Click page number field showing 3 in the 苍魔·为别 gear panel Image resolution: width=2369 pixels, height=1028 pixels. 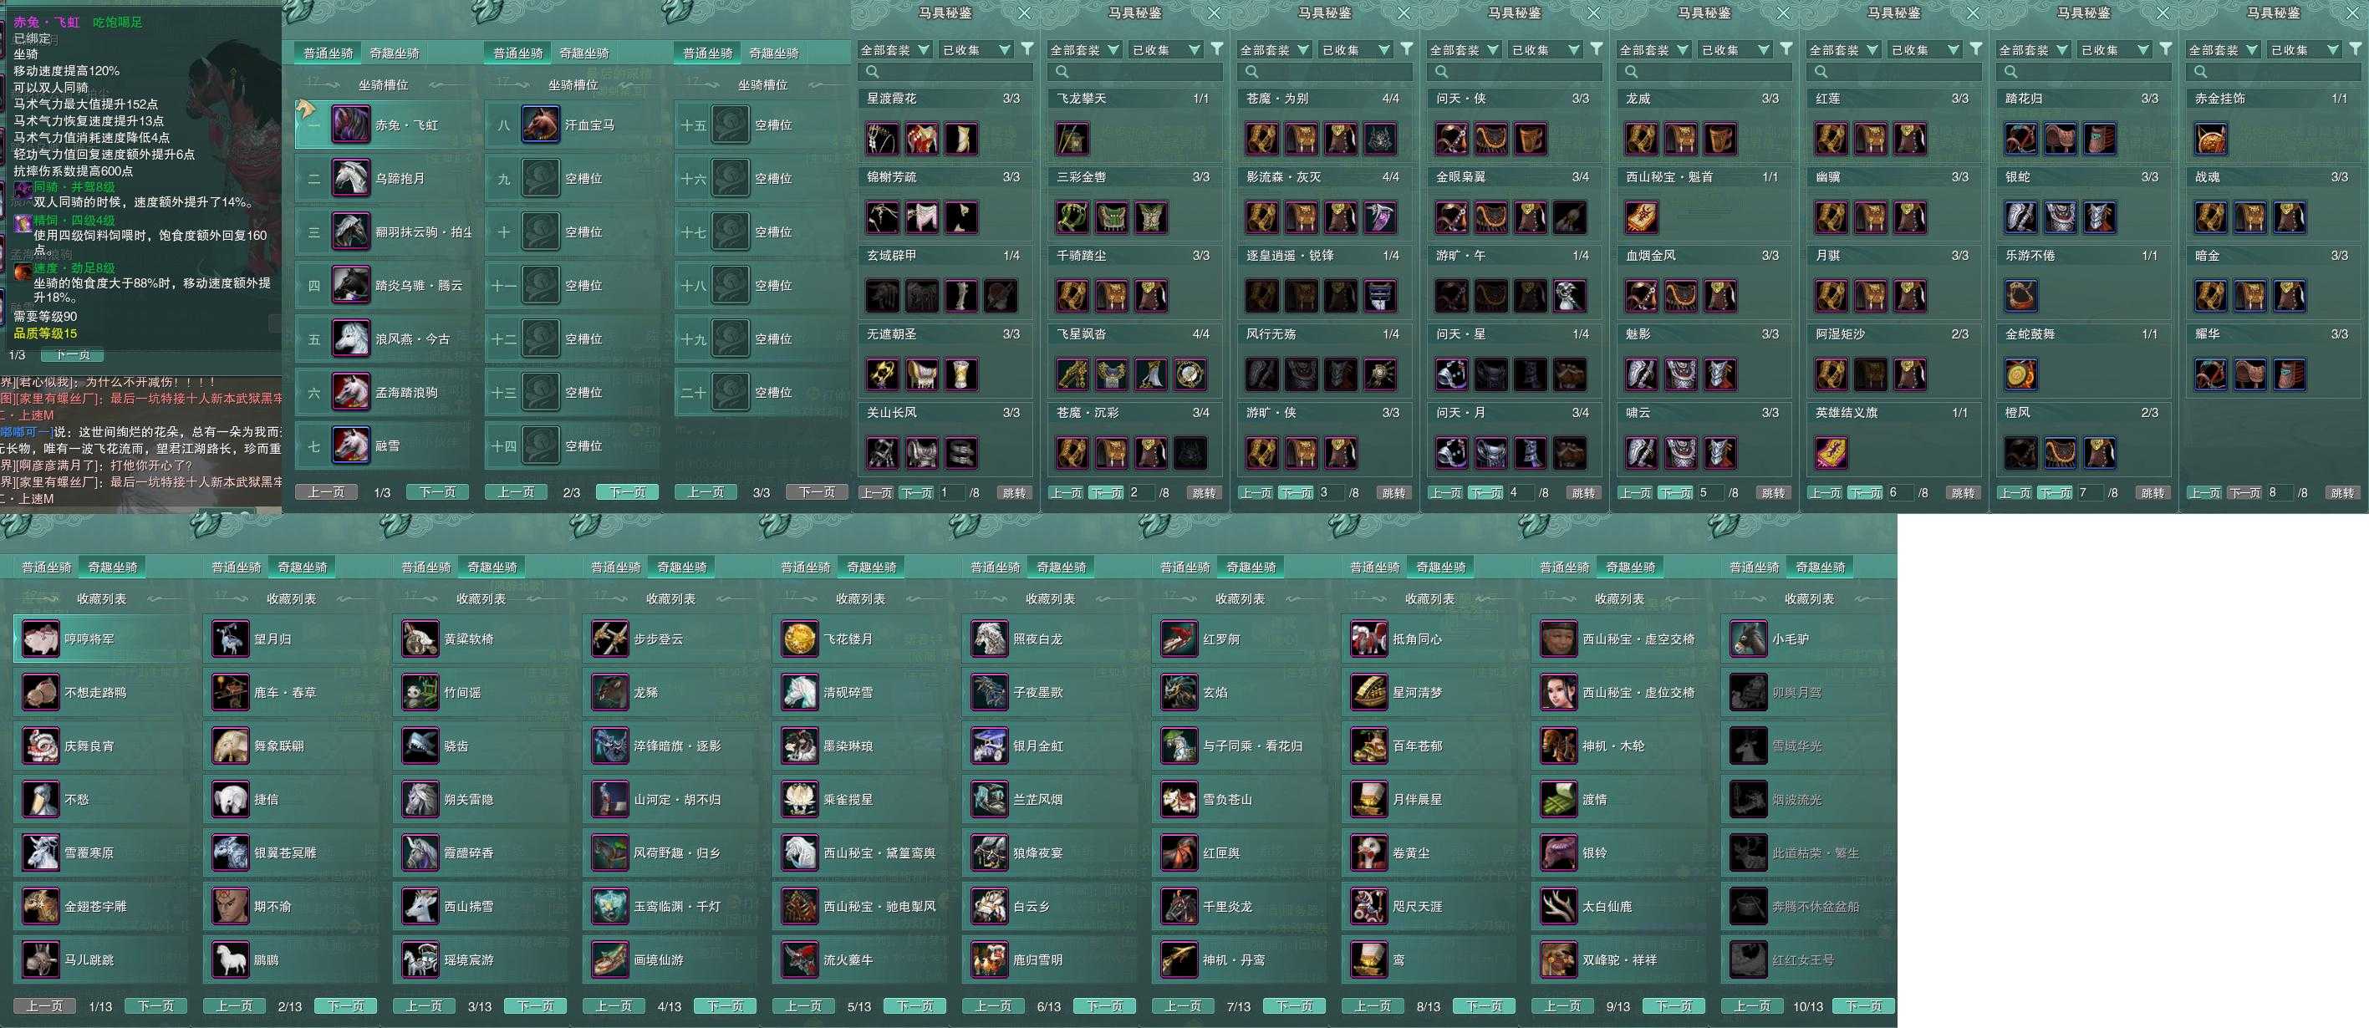pyautogui.click(x=1330, y=493)
